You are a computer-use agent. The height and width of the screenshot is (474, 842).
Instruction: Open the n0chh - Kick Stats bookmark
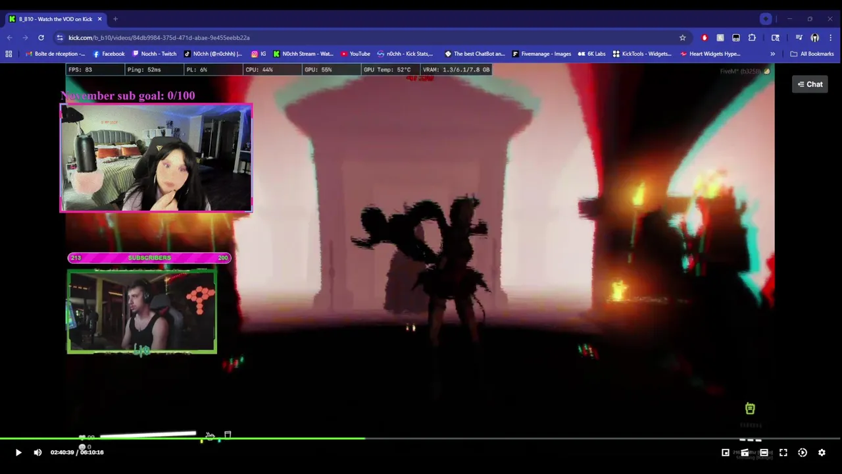pos(405,54)
